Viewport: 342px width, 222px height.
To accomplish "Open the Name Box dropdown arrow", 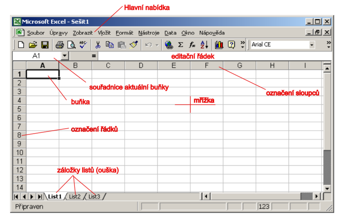I will coord(64,56).
